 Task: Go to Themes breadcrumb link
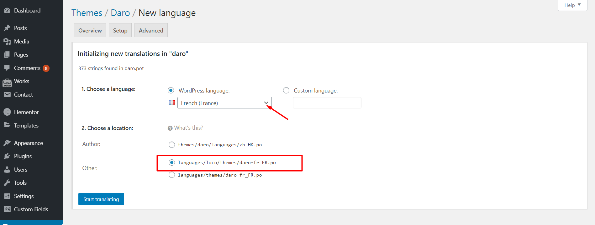coord(87,13)
